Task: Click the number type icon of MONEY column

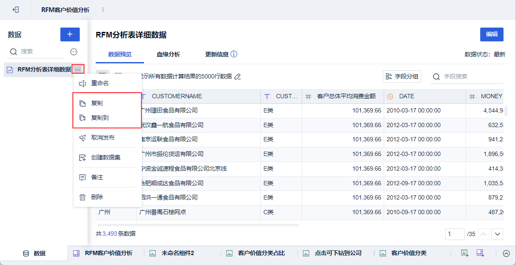Action: [x=472, y=97]
